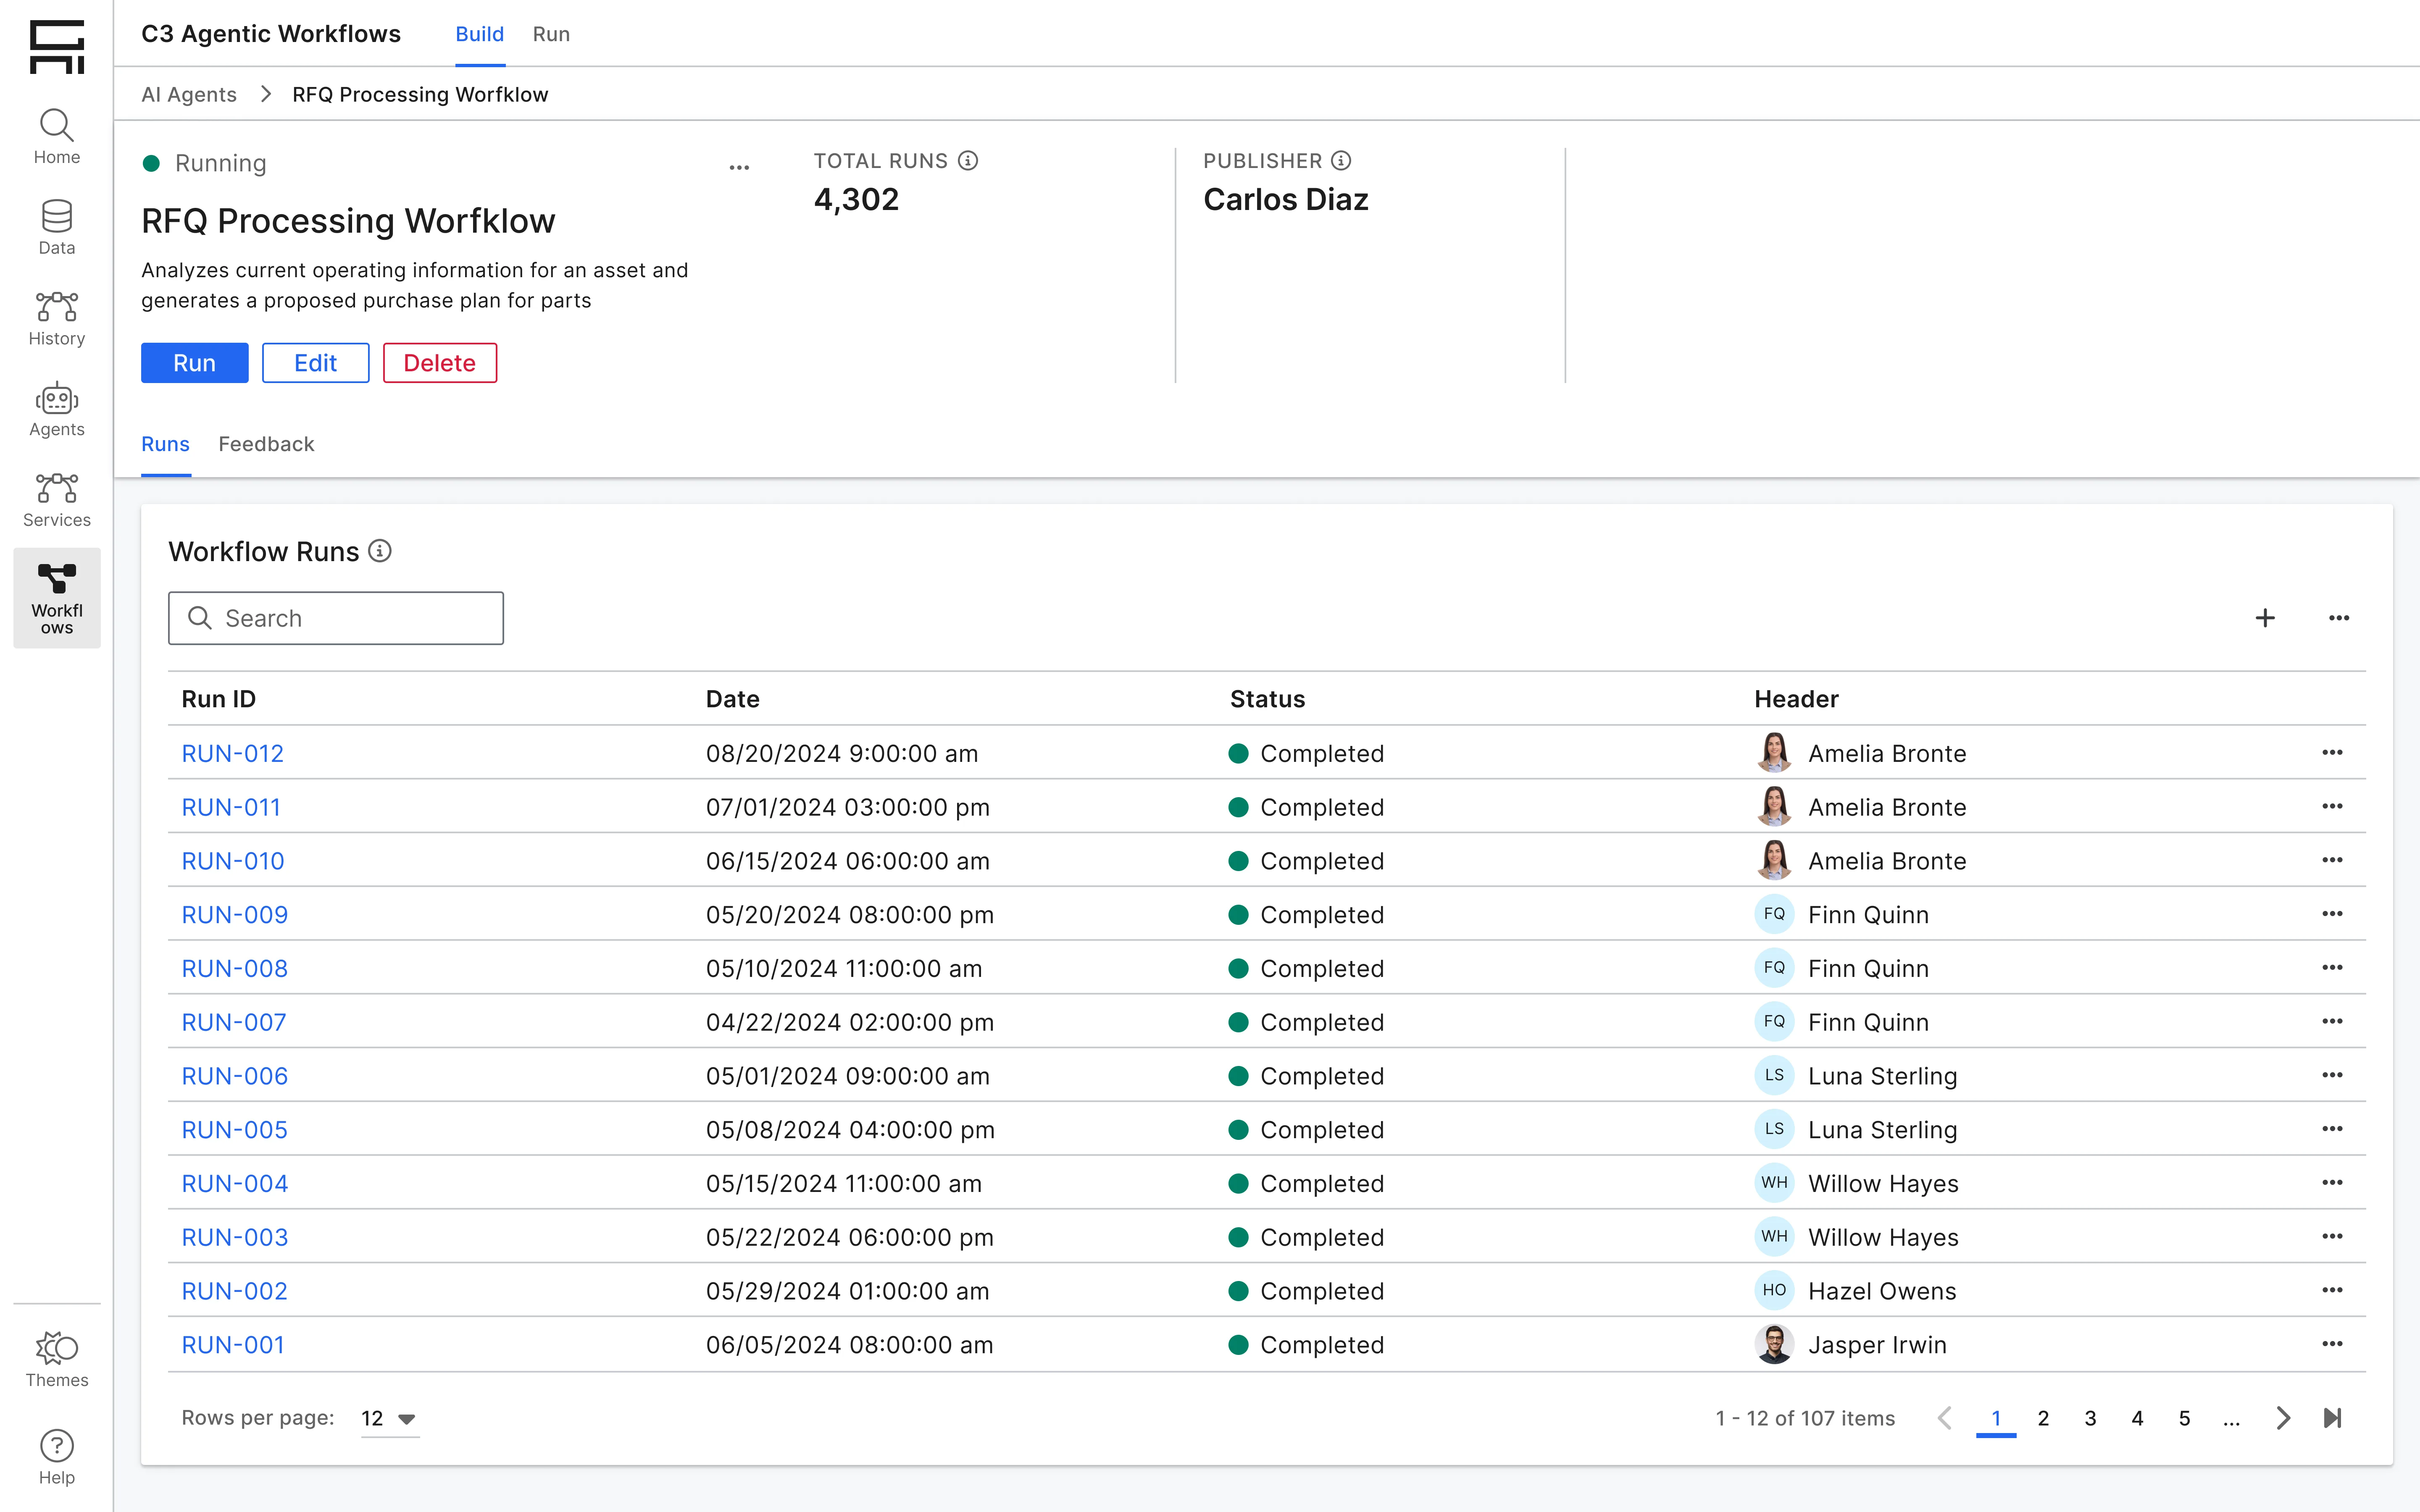Viewport: 2420px width, 1512px height.
Task: Select the Feedback tab
Action: 266,444
